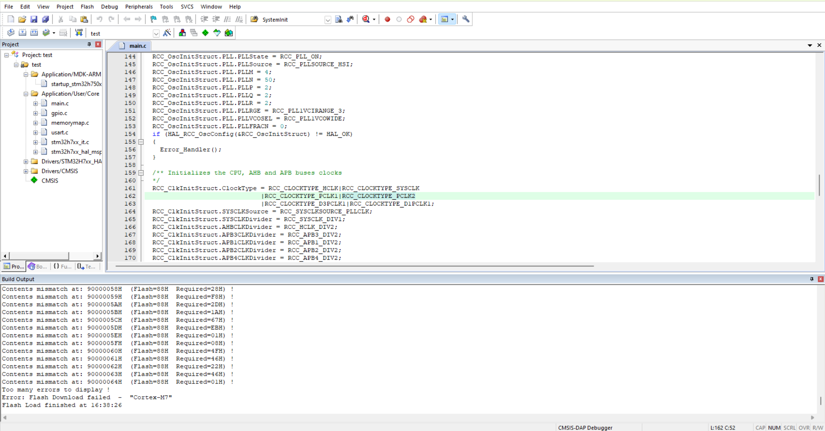Select startup_stm32h750x file

tap(76, 84)
